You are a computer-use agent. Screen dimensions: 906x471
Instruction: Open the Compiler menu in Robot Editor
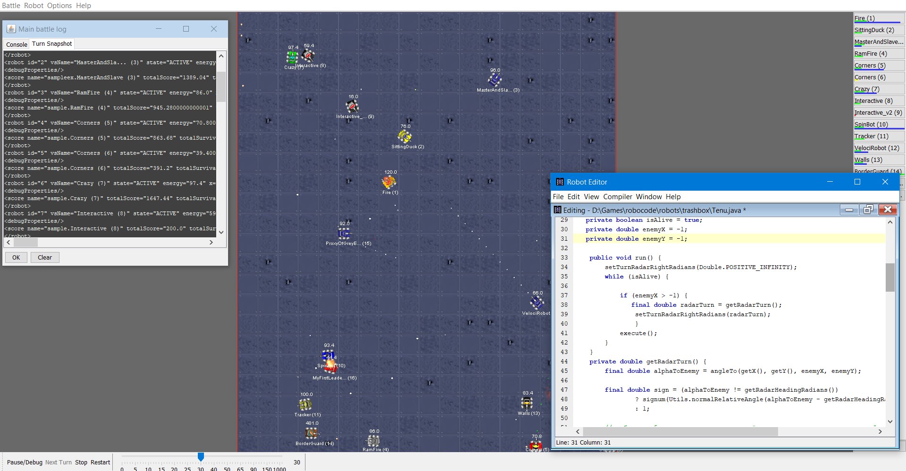618,197
